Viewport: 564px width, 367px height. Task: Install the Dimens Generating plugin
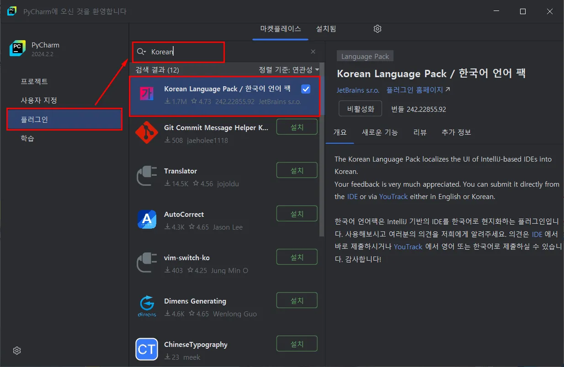point(297,300)
